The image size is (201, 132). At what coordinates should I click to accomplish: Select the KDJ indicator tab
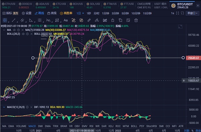pyautogui.click(x=111, y=126)
